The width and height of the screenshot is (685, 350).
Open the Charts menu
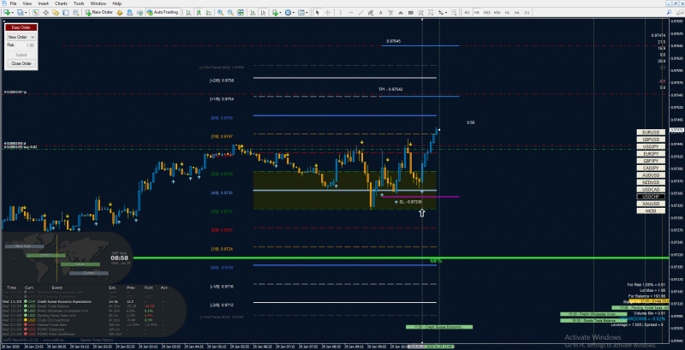(x=61, y=3)
